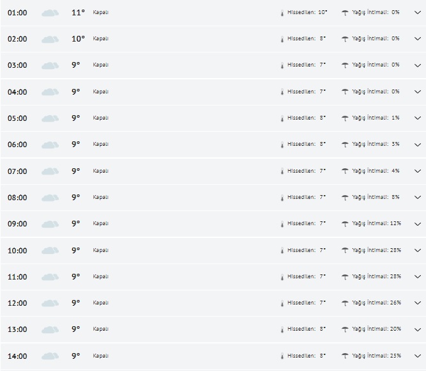Click the thermometer icon in the 02:00 row
The height and width of the screenshot is (371, 426).
point(281,39)
